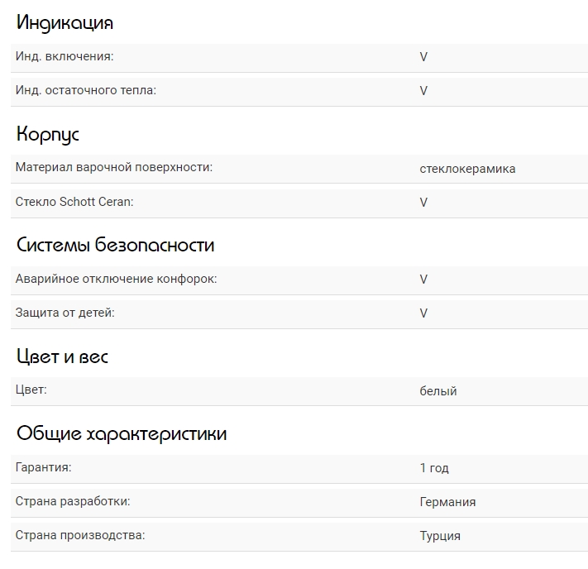Screen dimensions: 588x569
Task: Click the Индикация section heading
Action: [x=65, y=23]
